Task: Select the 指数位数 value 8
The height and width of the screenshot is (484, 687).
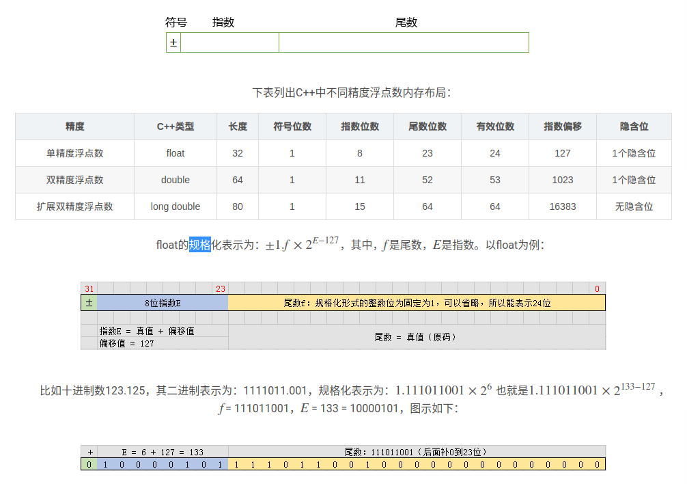Action: coord(360,153)
